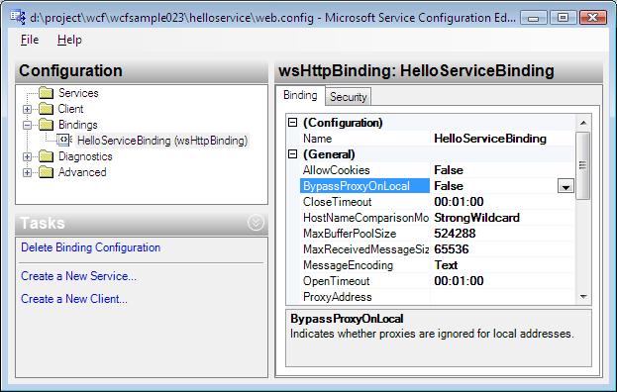Viewport: 617px width, 392px height.
Task: Open the File menu
Action: click(30, 40)
